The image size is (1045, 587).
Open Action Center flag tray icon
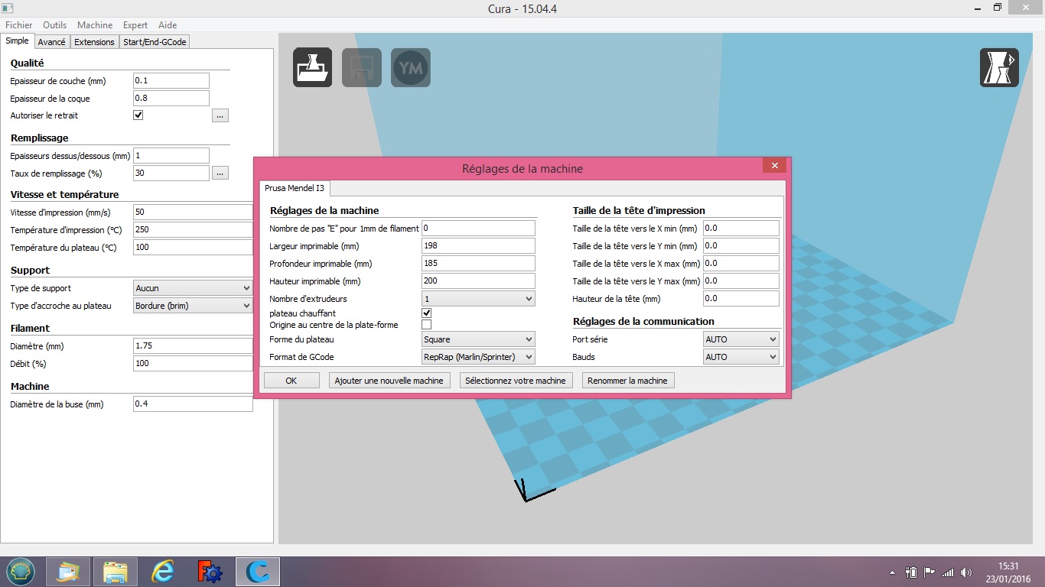(x=929, y=572)
